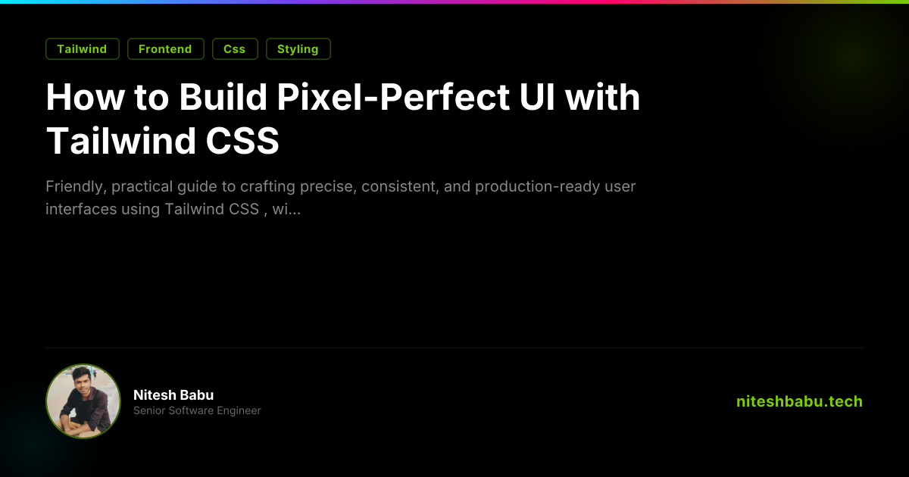Click "Friendly, practical guide" in the description
This screenshot has height=477, width=909.
point(131,186)
